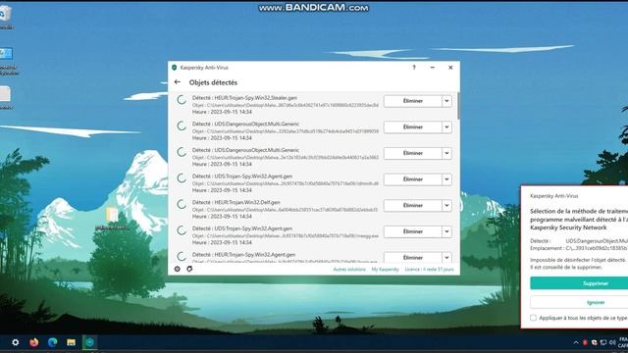Click Éliminer for HEUR:Trojan-Spy.Win32.Agent.gen
Viewport: 628px width, 353px height.
coord(413,257)
